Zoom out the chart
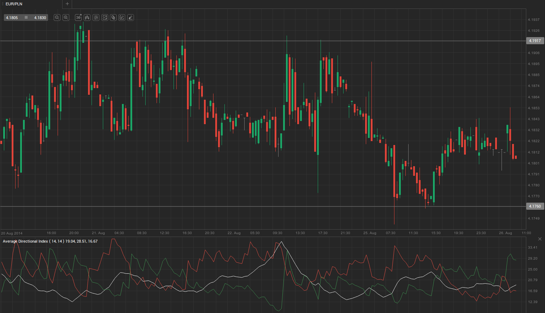The height and width of the screenshot is (313, 545). tap(57, 18)
